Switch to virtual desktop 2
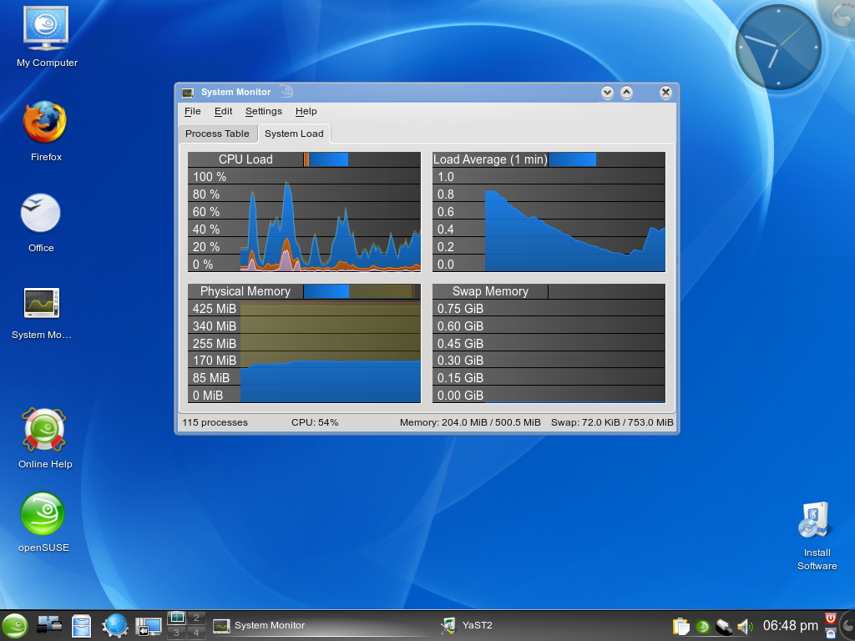This screenshot has height=641, width=855. pyautogui.click(x=196, y=618)
